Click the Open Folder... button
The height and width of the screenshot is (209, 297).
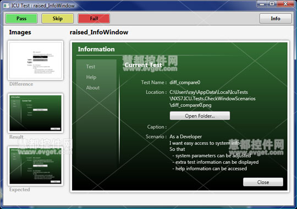point(200,116)
